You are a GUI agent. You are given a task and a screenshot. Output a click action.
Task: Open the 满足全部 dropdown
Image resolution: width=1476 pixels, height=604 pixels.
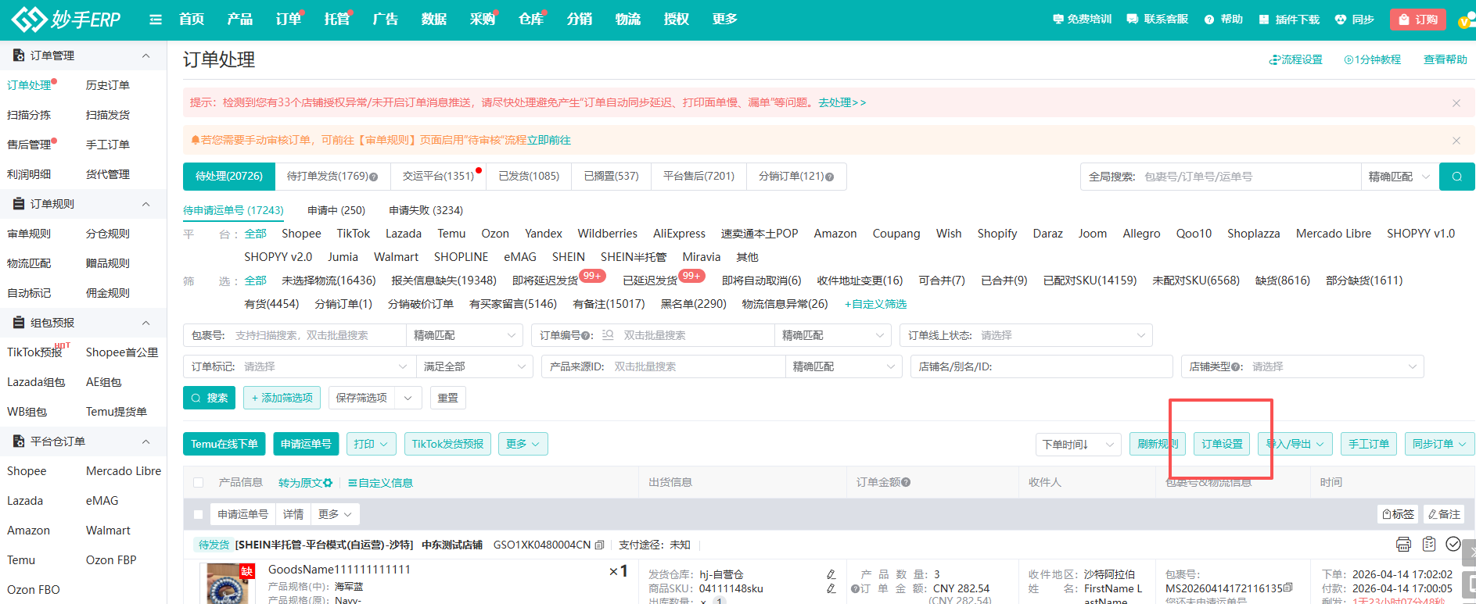coord(474,366)
